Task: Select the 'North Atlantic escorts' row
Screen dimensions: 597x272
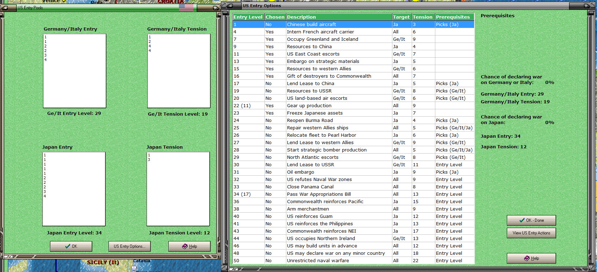Action: coord(354,157)
